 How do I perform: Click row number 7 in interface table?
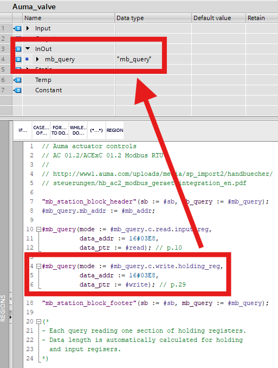[3, 90]
